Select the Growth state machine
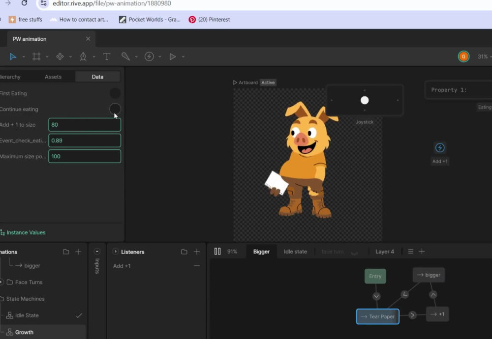 24,332
